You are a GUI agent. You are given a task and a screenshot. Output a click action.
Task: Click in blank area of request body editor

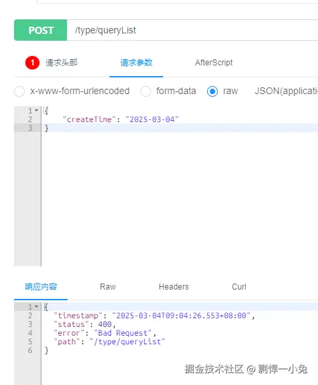180,199
